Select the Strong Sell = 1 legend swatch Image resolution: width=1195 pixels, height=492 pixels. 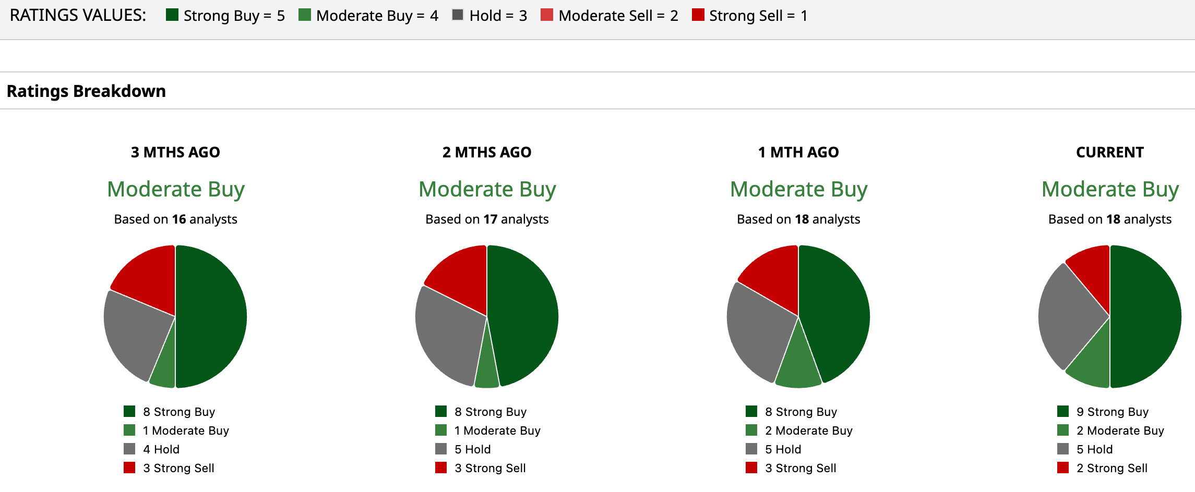coord(698,15)
